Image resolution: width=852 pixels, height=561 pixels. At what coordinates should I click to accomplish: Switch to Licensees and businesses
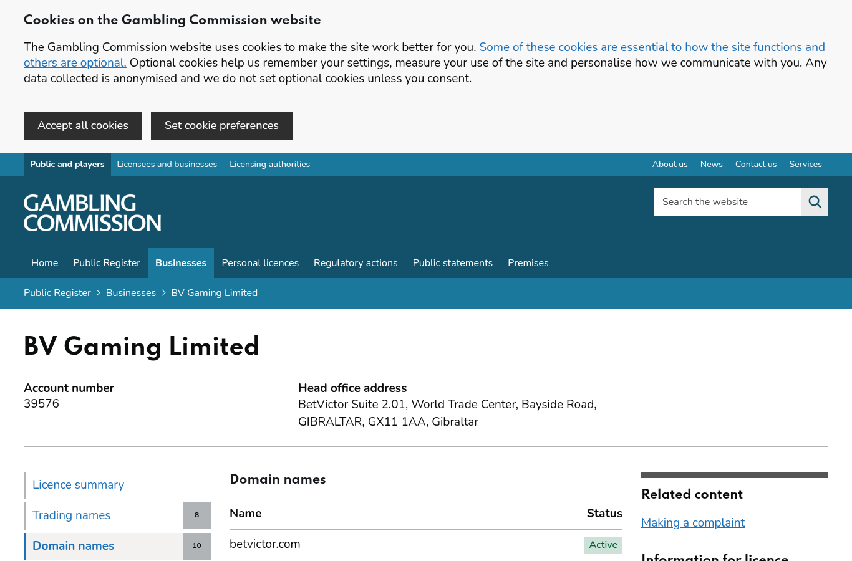click(167, 165)
